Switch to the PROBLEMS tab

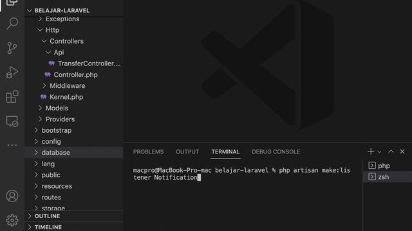pyautogui.click(x=149, y=151)
